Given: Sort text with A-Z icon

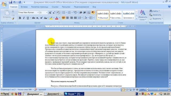Looking at the screenshot, I should pos(88,13).
